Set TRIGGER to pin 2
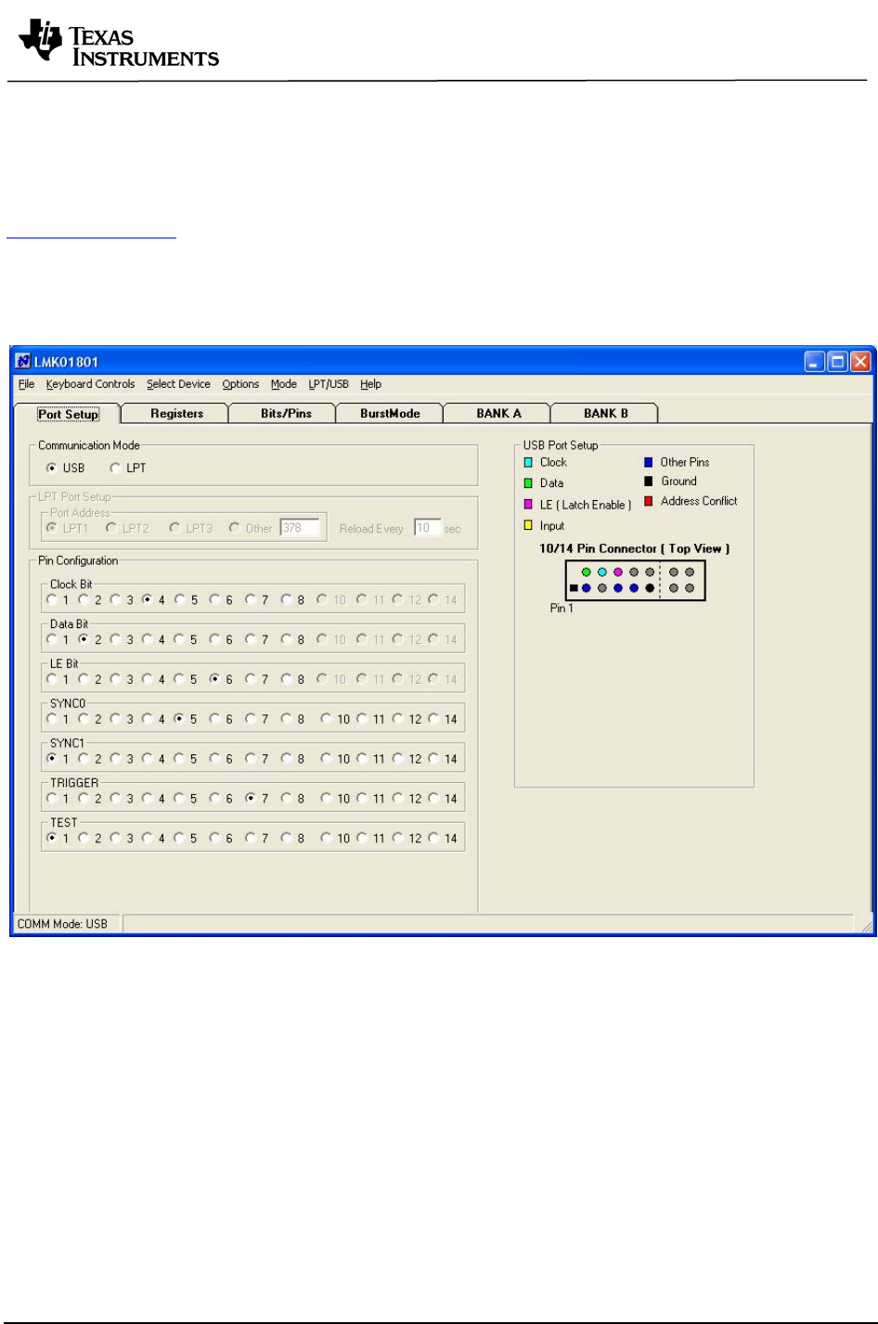Viewport: 878px width, 1324px height. 84,798
